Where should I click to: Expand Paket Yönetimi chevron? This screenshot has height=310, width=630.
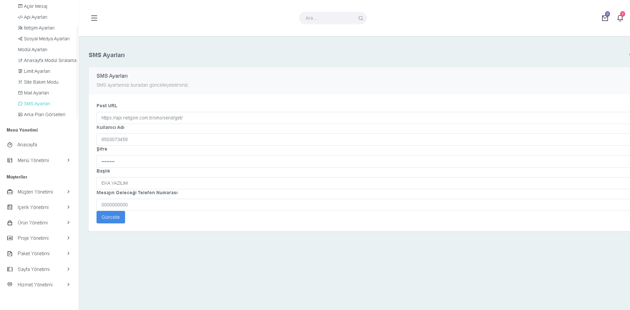tap(68, 254)
